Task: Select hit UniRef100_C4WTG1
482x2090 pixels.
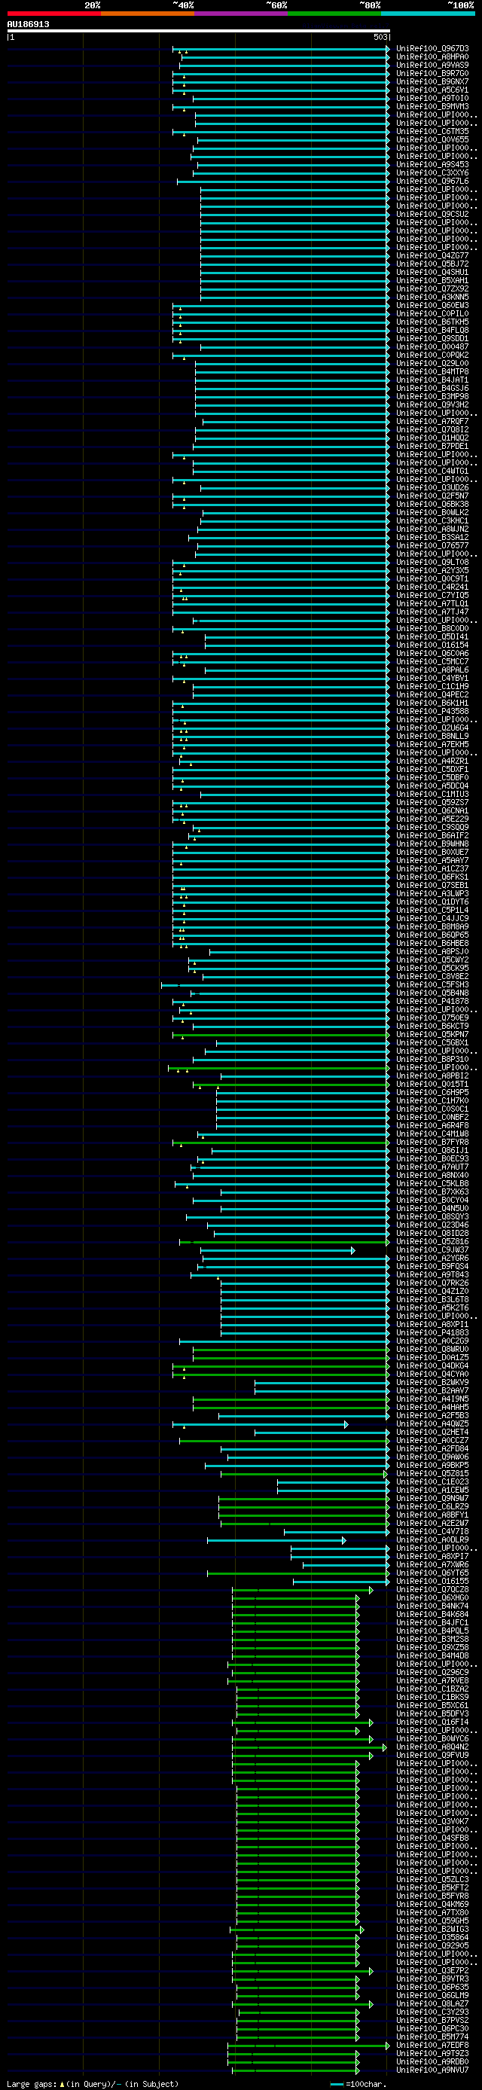Action: tap(432, 471)
